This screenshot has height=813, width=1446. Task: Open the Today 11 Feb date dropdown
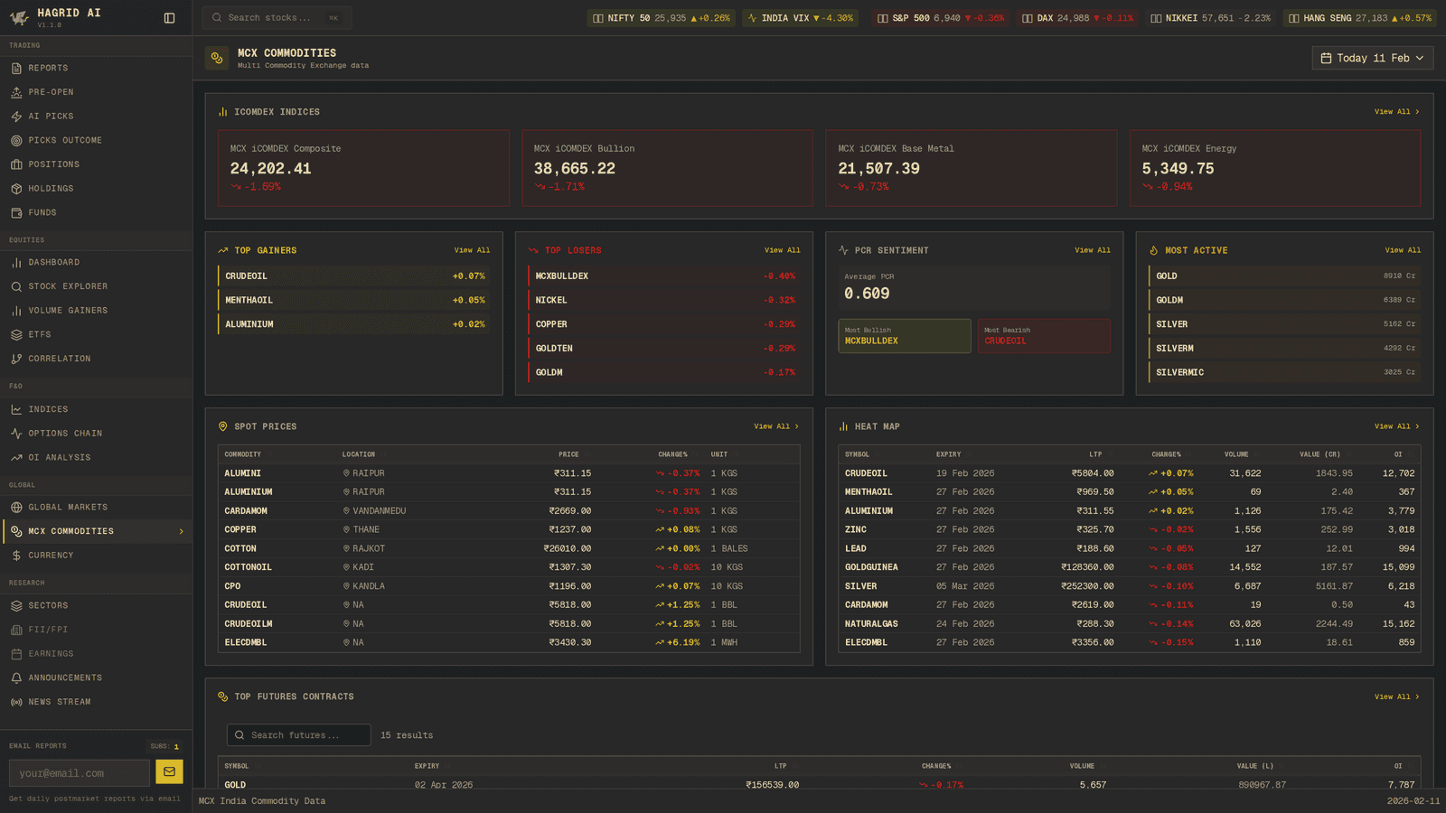[x=1372, y=58]
